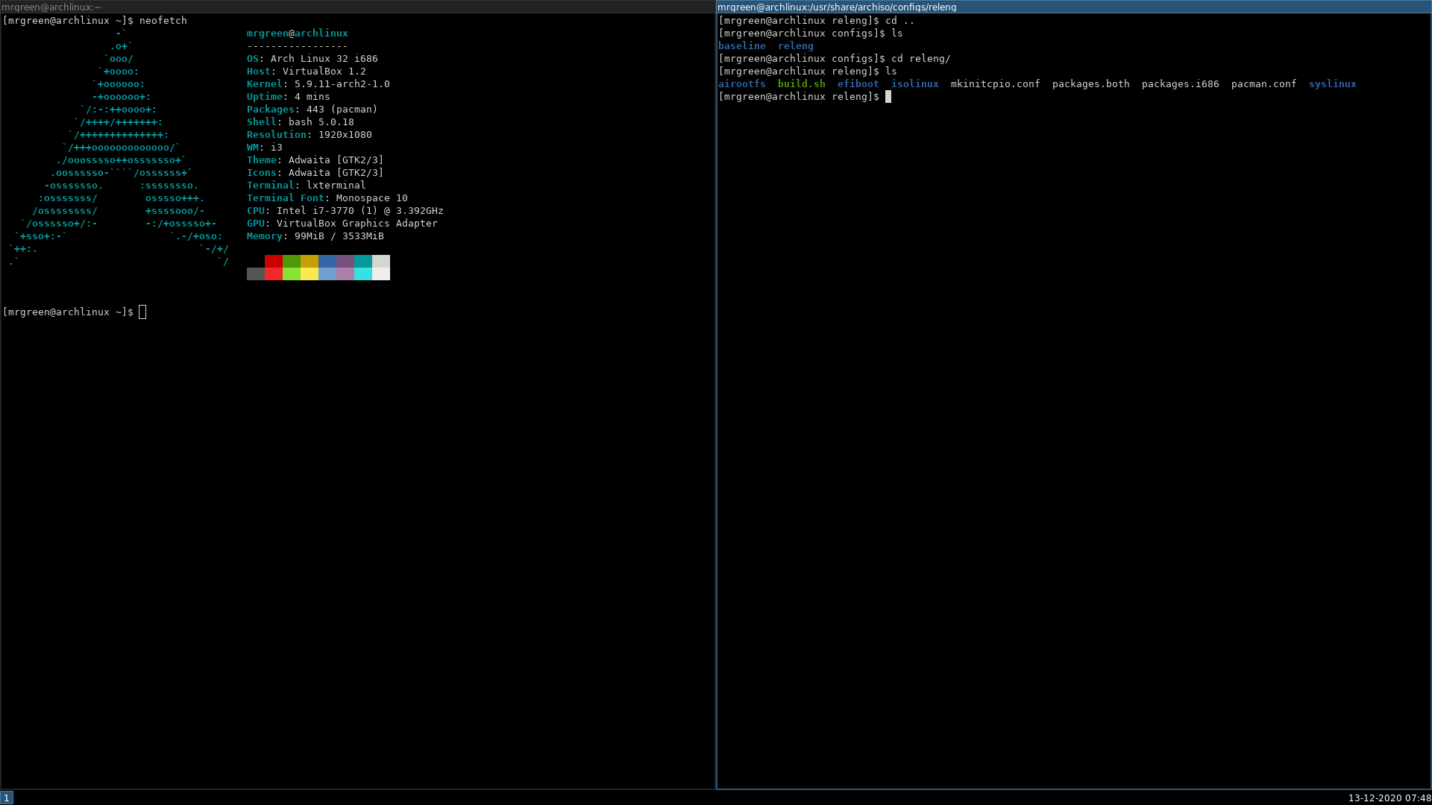Click the efiboot directory in ls output
The height and width of the screenshot is (805, 1432).
point(858,84)
